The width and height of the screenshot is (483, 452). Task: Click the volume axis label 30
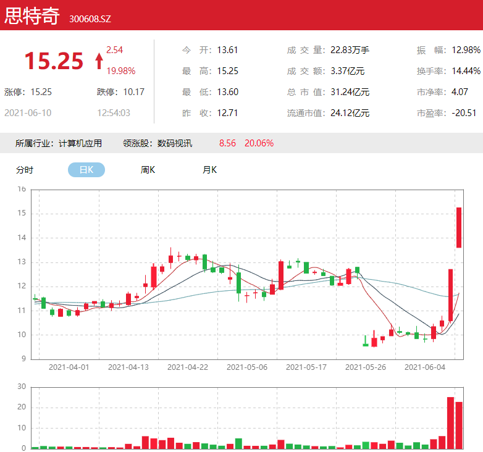tap(22, 387)
